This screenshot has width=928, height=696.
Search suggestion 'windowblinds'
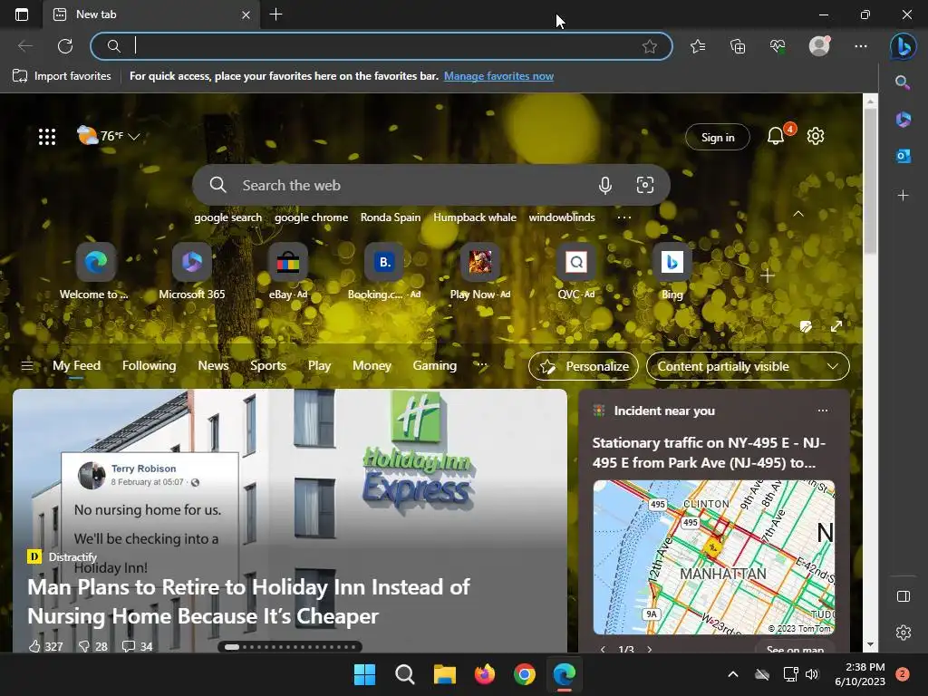pos(562,217)
